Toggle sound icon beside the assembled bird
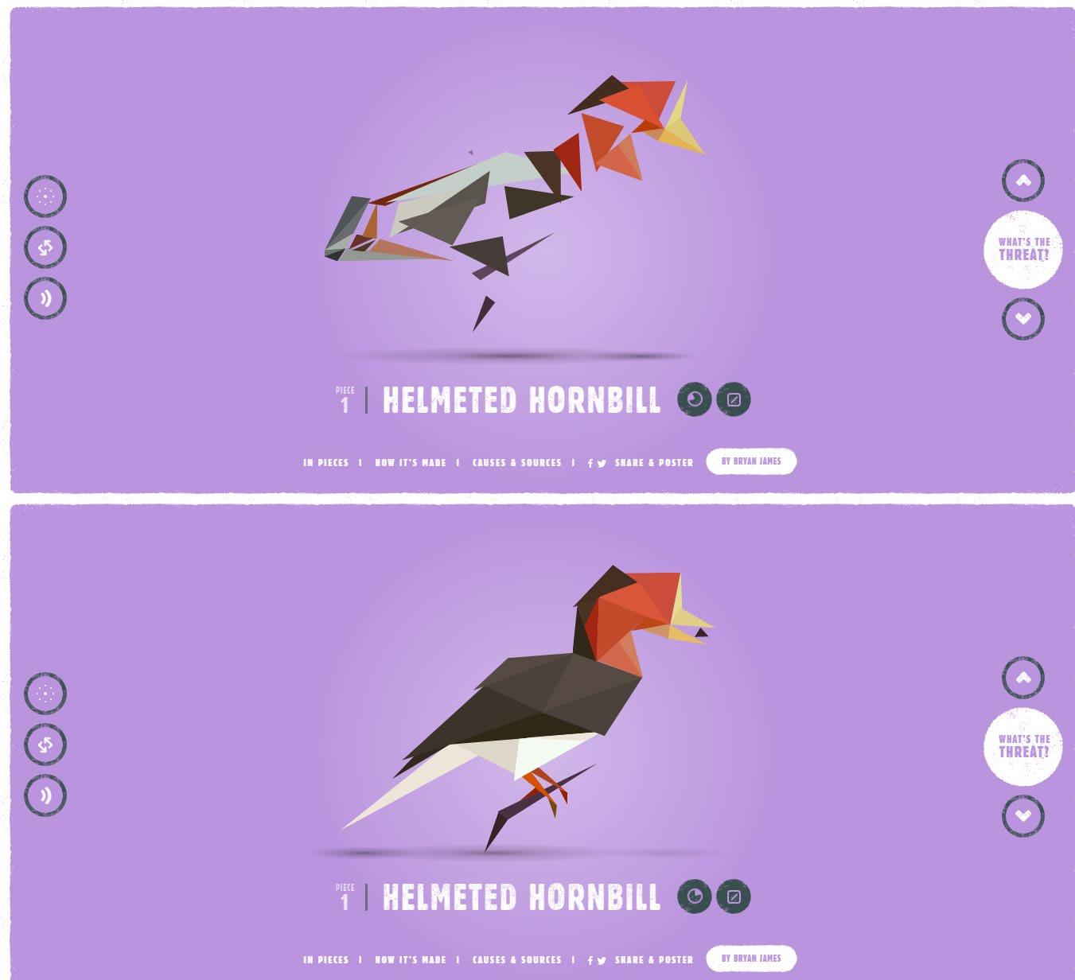 tap(45, 795)
